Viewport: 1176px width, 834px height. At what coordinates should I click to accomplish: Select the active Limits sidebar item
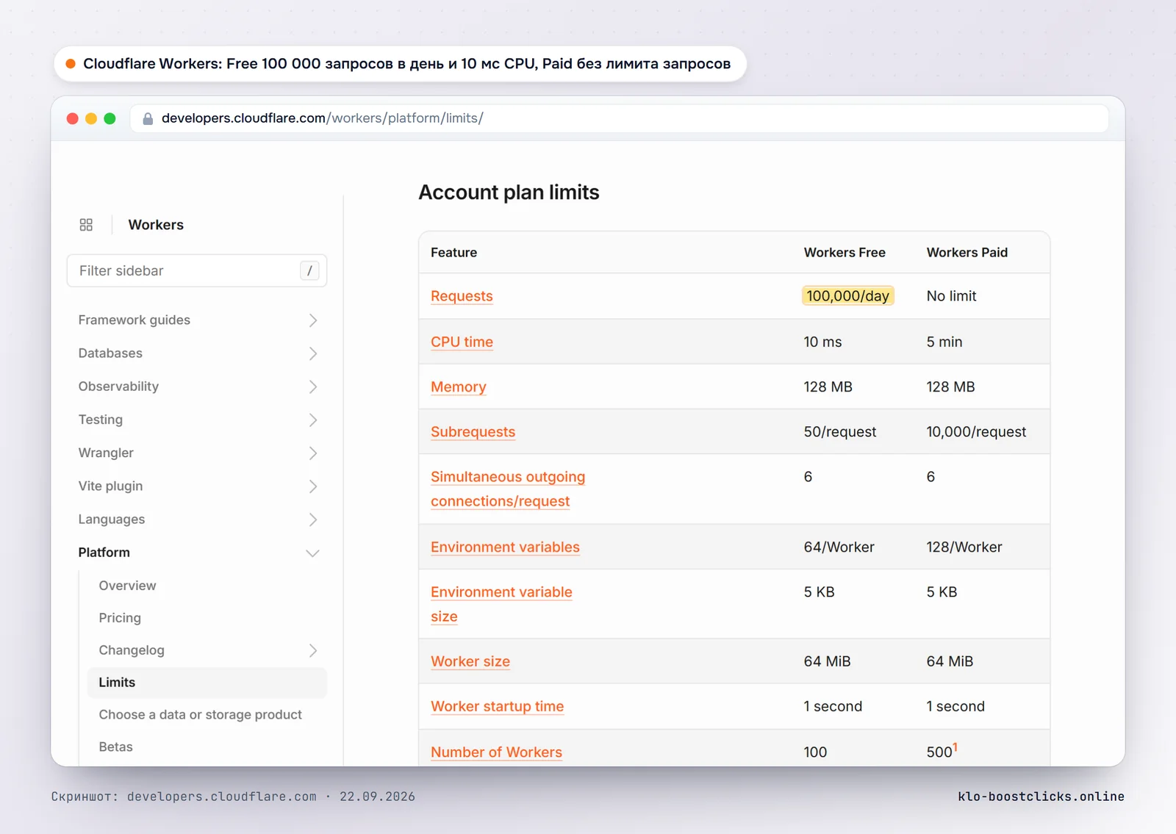pos(207,683)
